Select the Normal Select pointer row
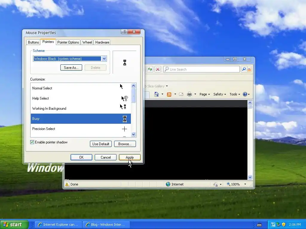Image resolution: width=306 pixels, height=229 pixels. click(x=81, y=88)
